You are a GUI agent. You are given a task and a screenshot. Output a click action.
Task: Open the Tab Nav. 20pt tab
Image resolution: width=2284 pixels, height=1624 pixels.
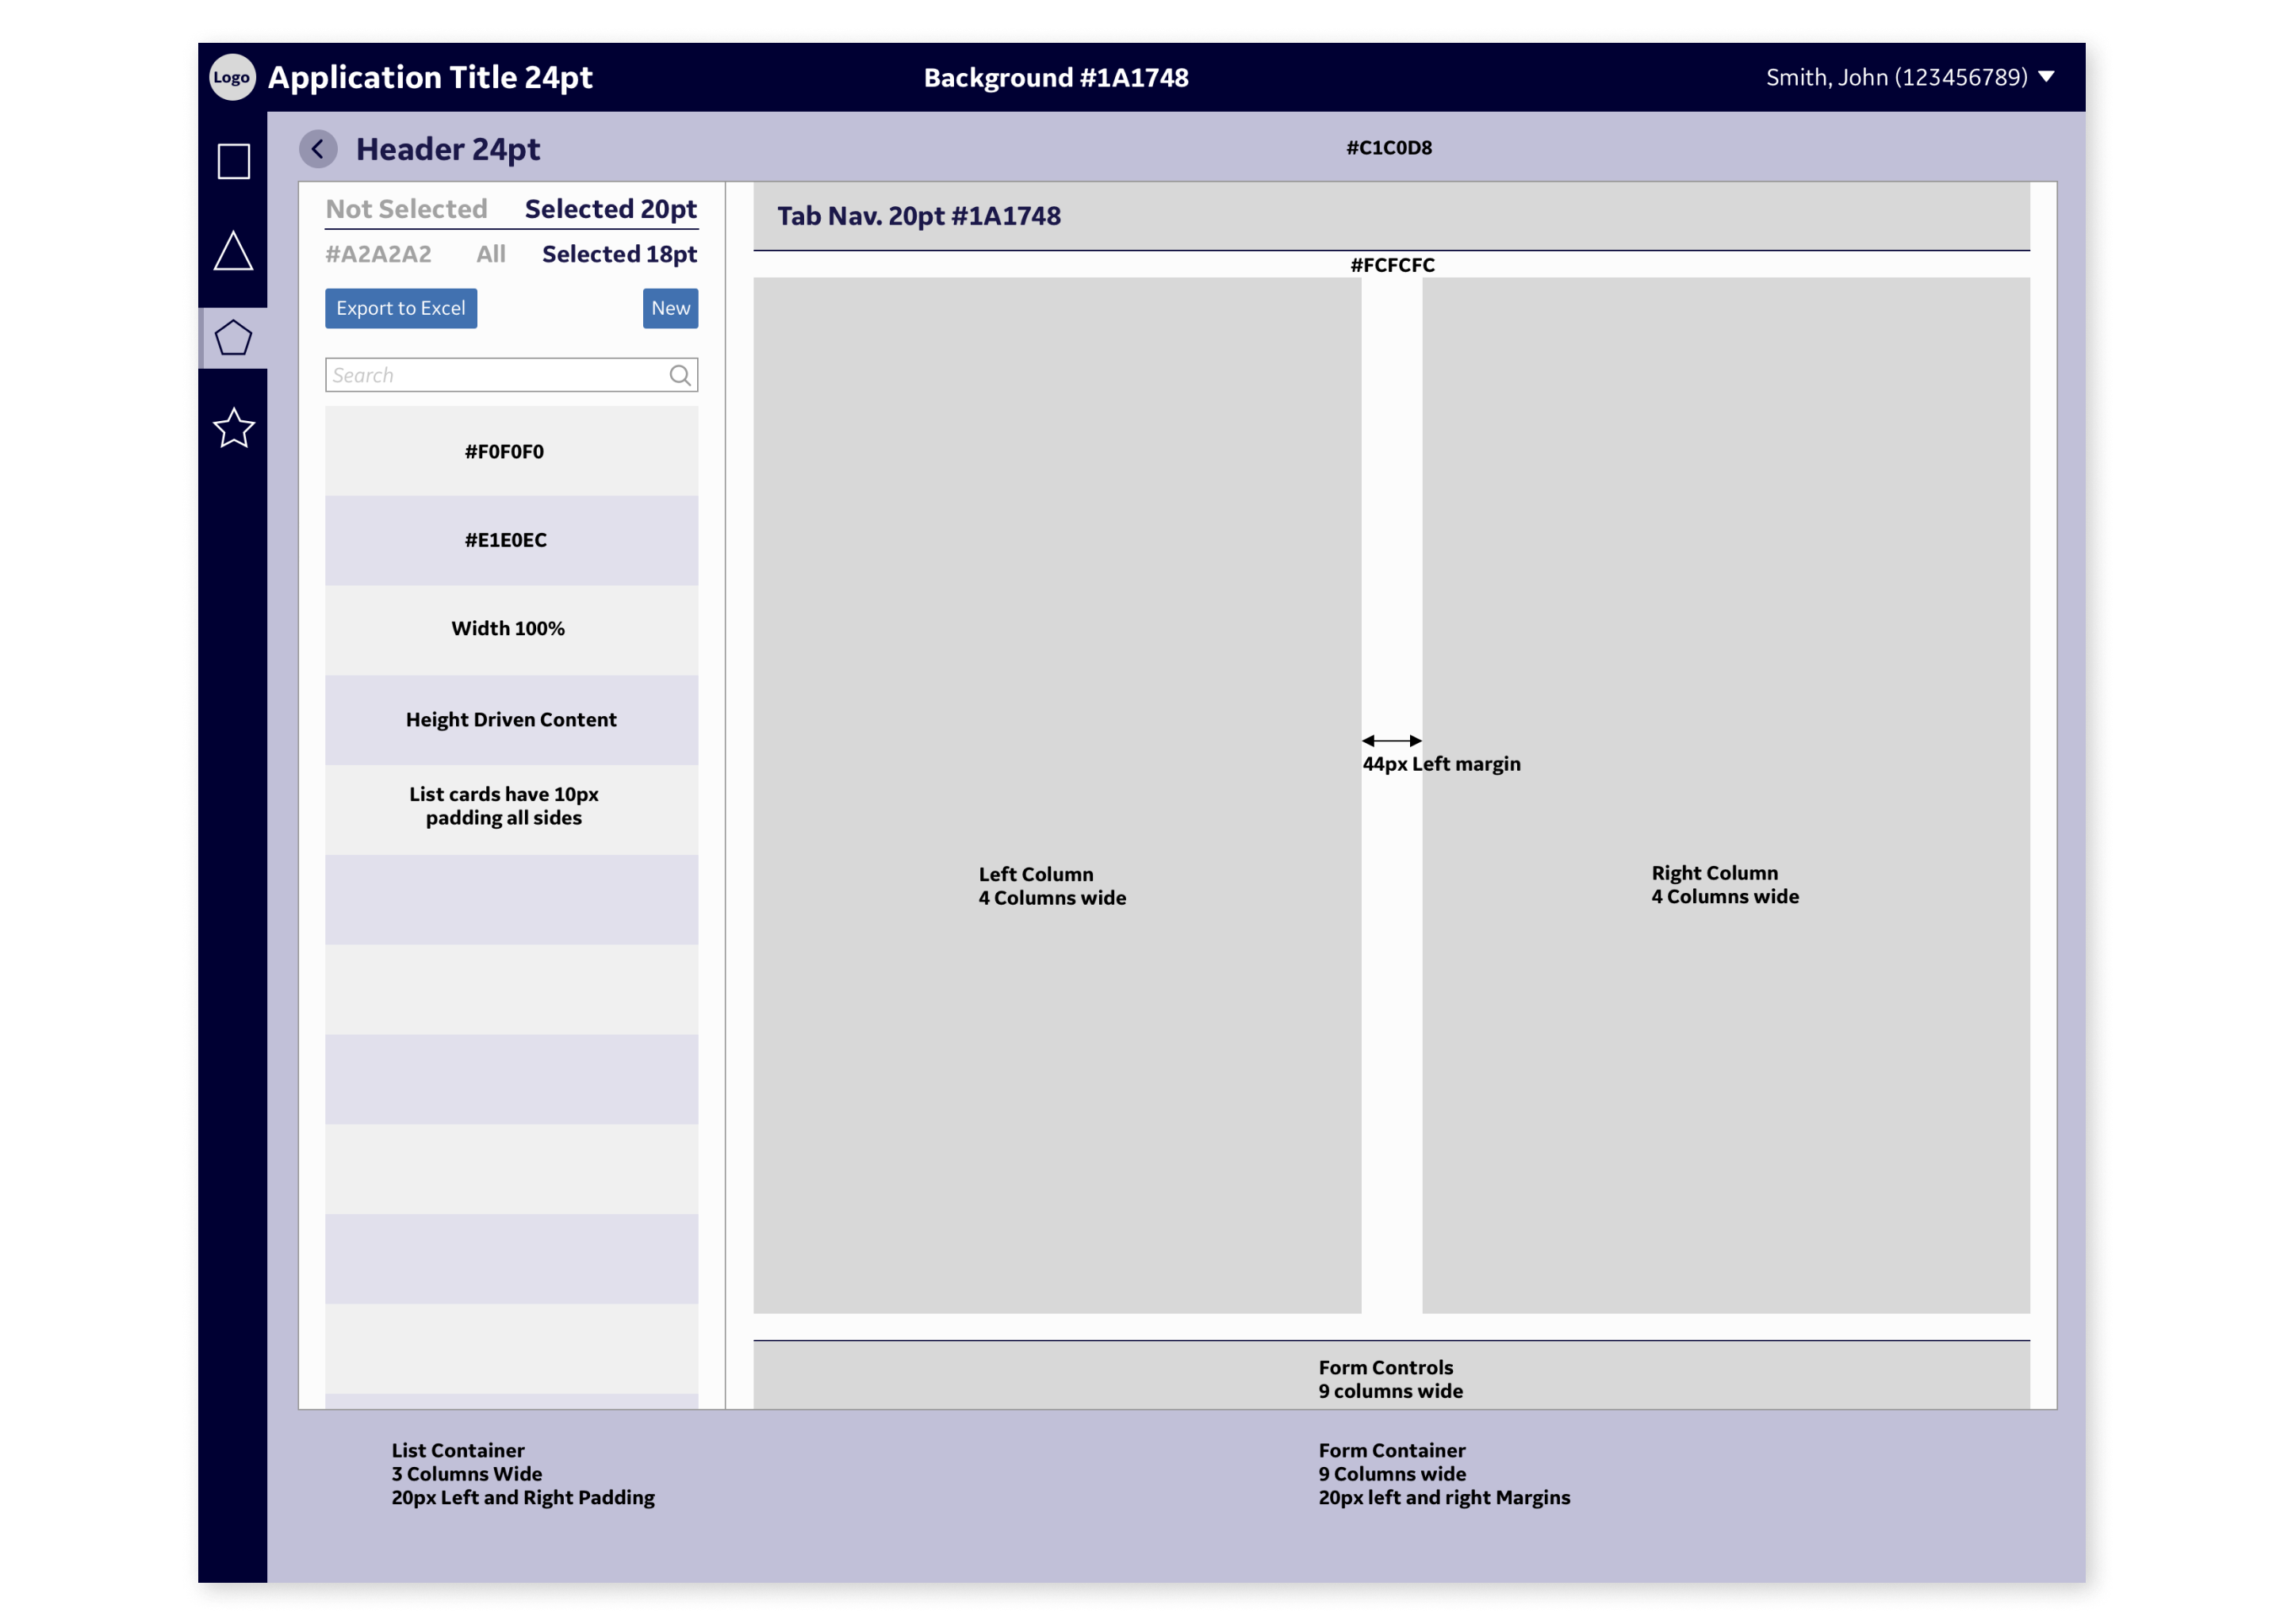(x=918, y=216)
